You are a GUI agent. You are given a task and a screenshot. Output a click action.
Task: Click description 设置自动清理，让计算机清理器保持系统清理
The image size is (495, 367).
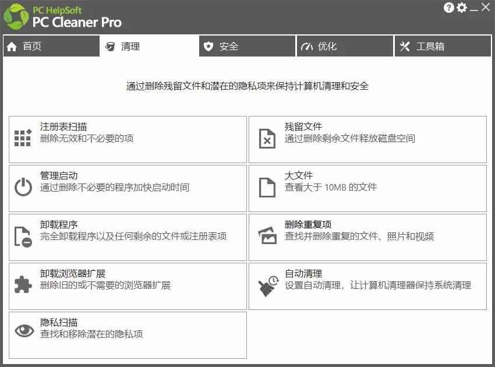(378, 285)
